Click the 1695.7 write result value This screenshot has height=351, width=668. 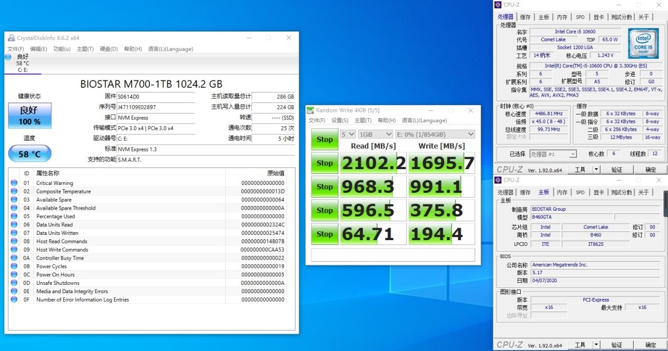coord(442,163)
